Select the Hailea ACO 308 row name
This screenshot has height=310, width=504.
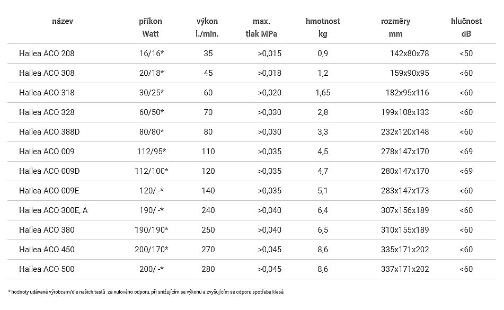point(47,73)
